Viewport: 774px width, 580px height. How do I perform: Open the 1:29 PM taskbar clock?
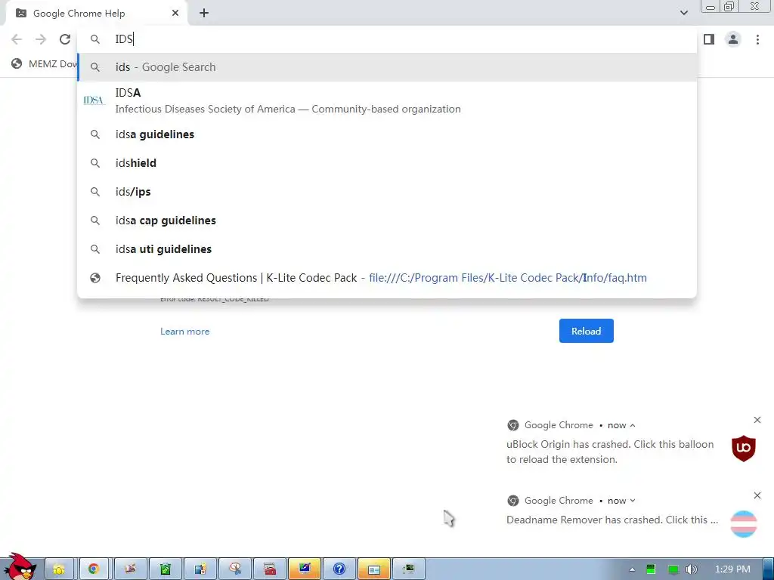tap(732, 569)
